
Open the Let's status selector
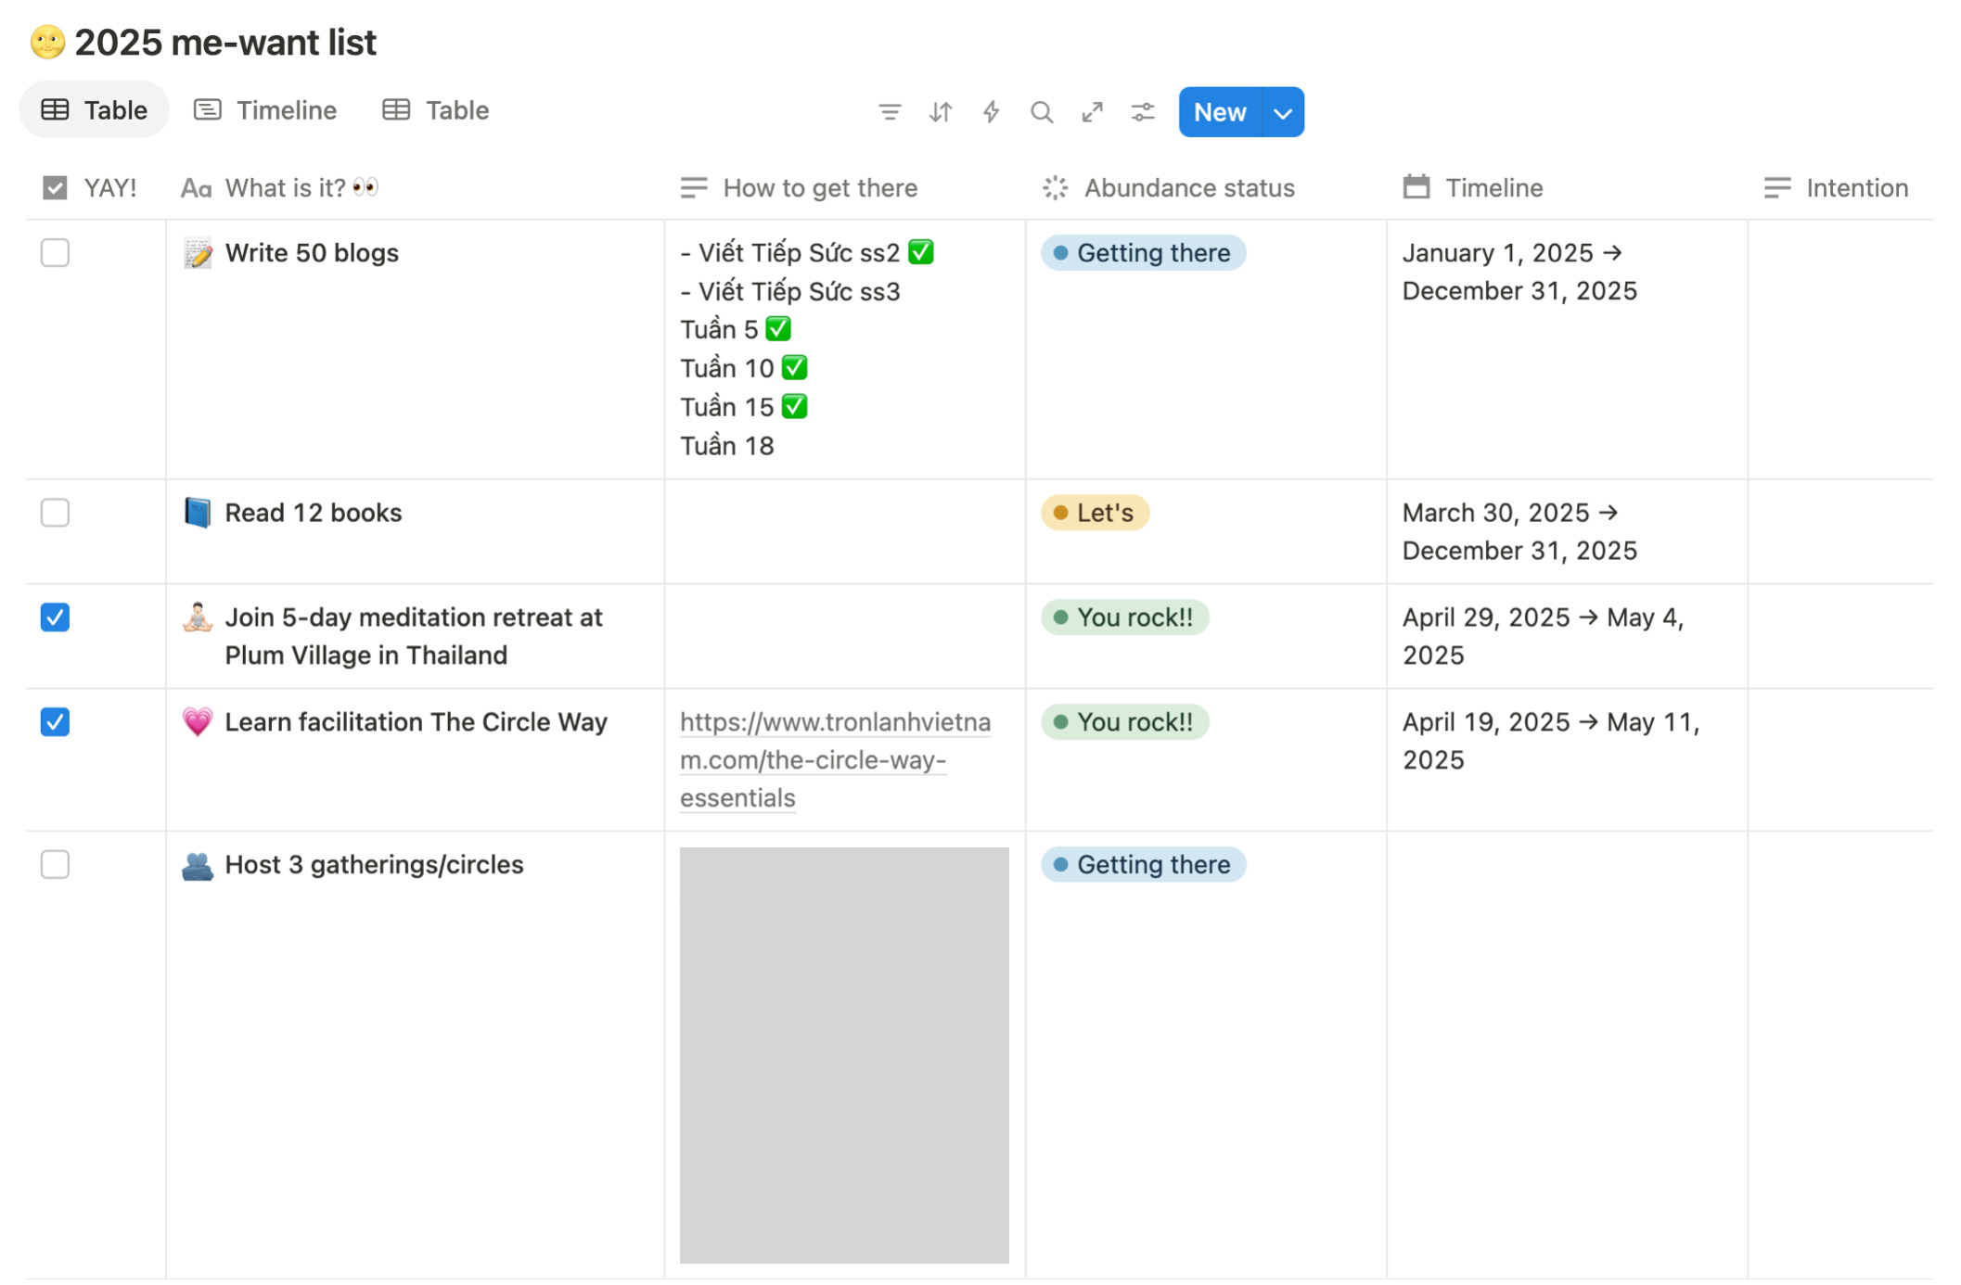coord(1095,513)
